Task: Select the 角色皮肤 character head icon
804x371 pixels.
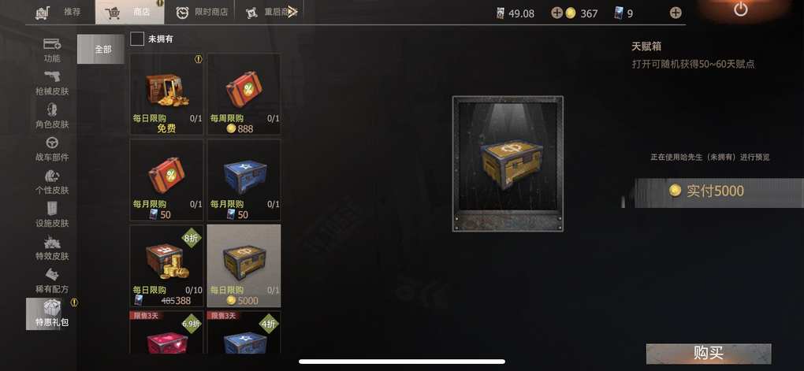Action: pyautogui.click(x=52, y=109)
